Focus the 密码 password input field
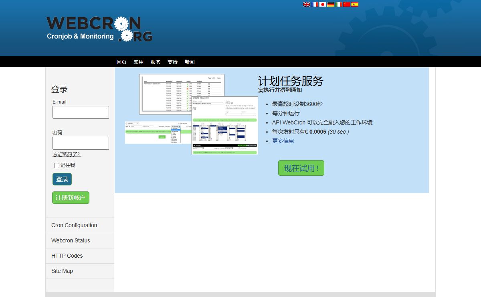481x297 pixels. coord(81,143)
